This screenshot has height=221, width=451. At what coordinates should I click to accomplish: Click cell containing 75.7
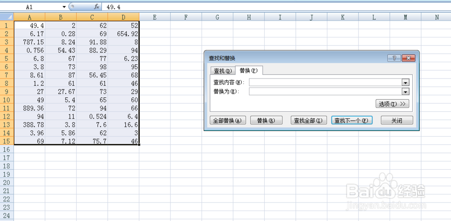92,141
